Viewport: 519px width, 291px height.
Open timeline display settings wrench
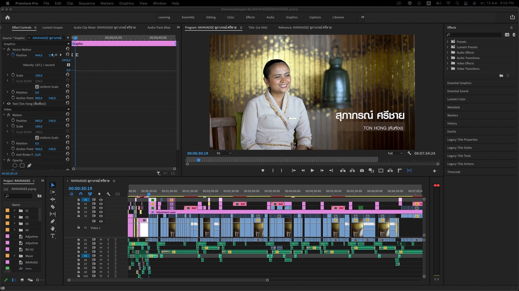coord(108,194)
